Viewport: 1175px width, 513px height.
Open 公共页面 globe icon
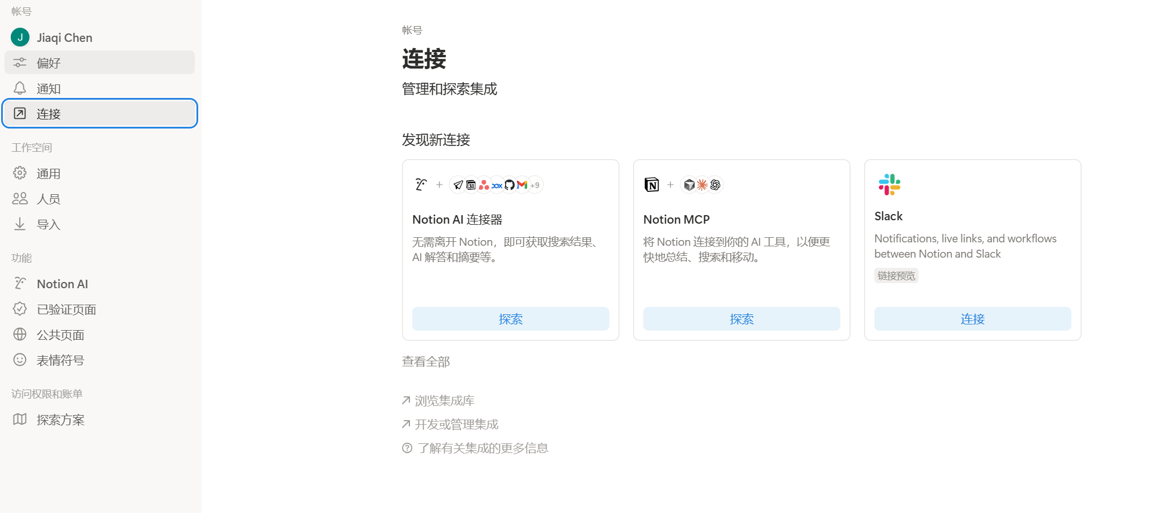pos(20,335)
